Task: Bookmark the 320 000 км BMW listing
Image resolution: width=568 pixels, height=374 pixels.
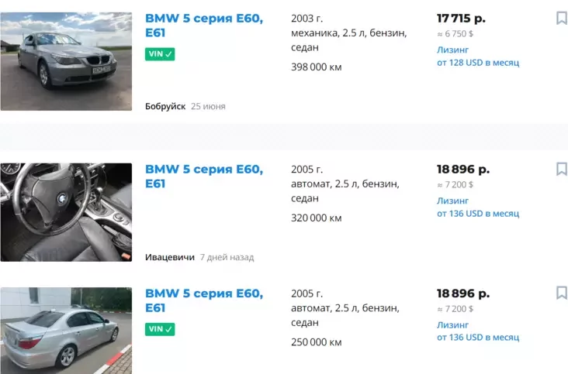Action: 562,169
